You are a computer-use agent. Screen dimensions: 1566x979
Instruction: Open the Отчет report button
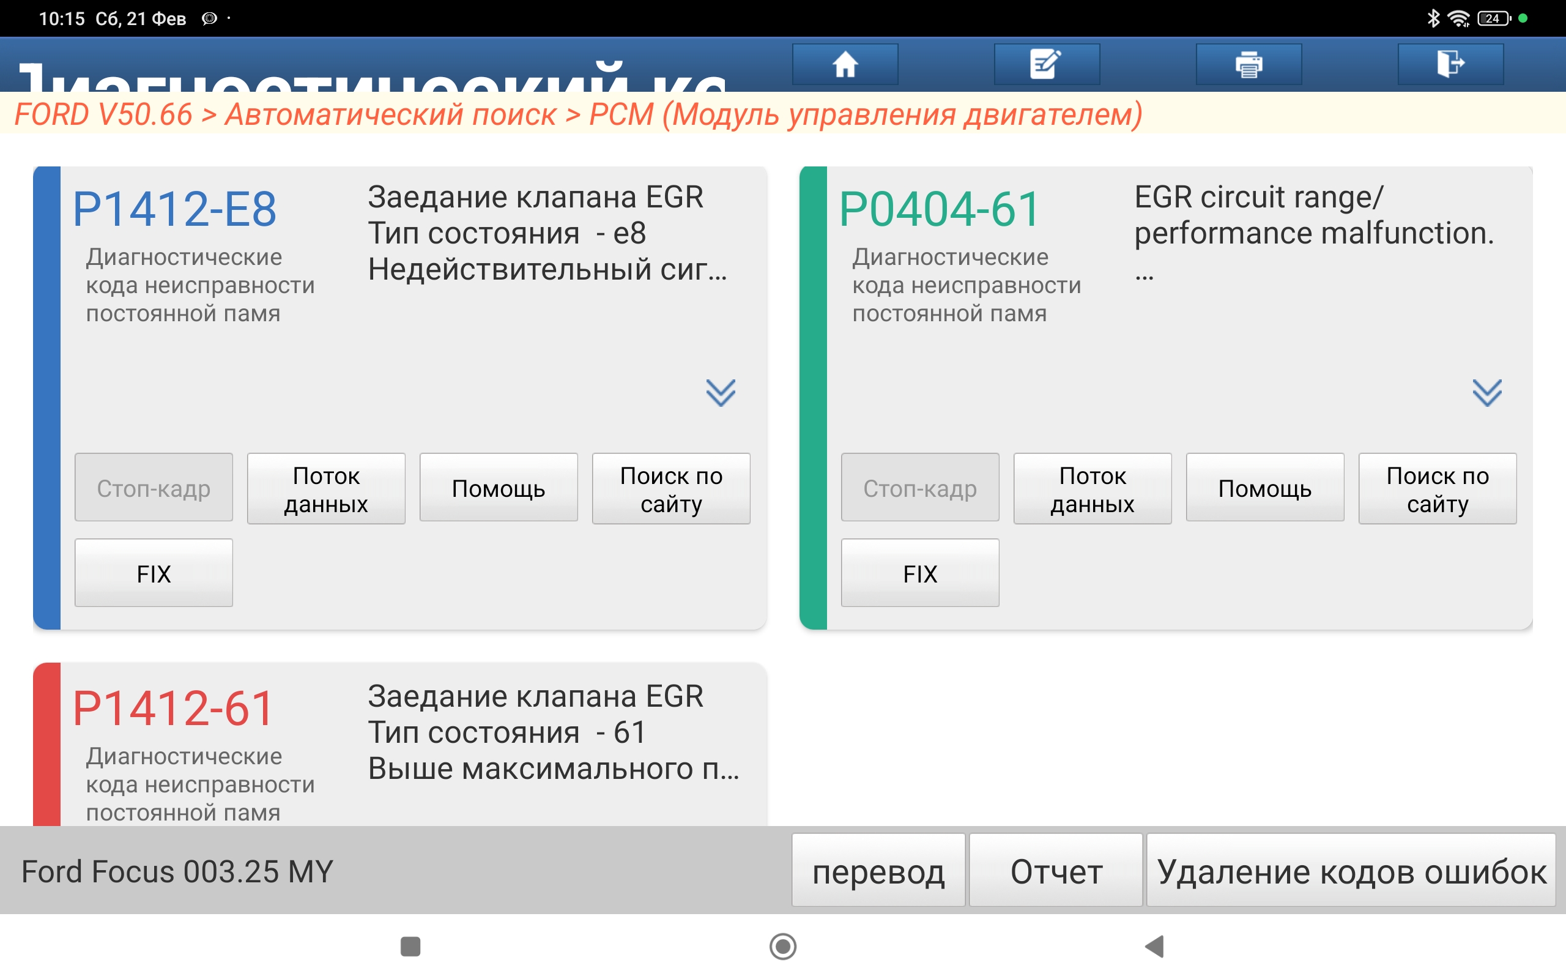click(x=1055, y=871)
